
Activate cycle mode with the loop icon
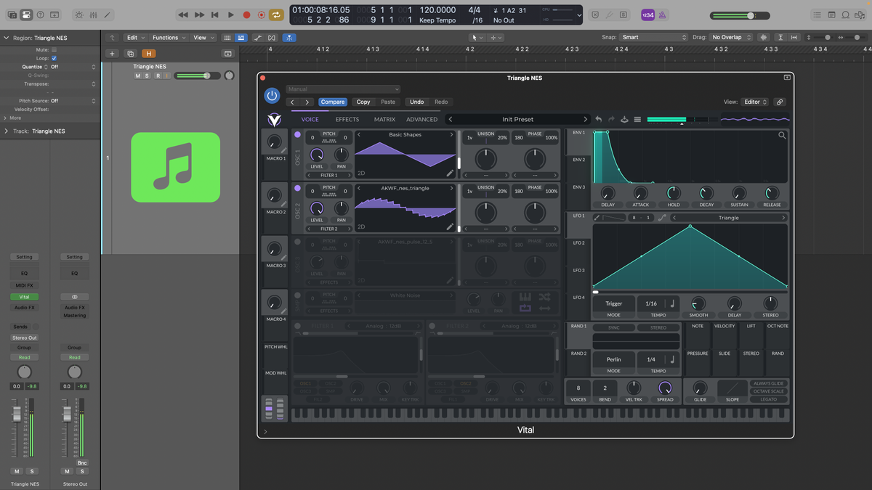pos(276,13)
